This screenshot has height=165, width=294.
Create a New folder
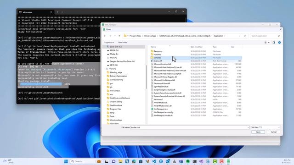(x=123, y=43)
